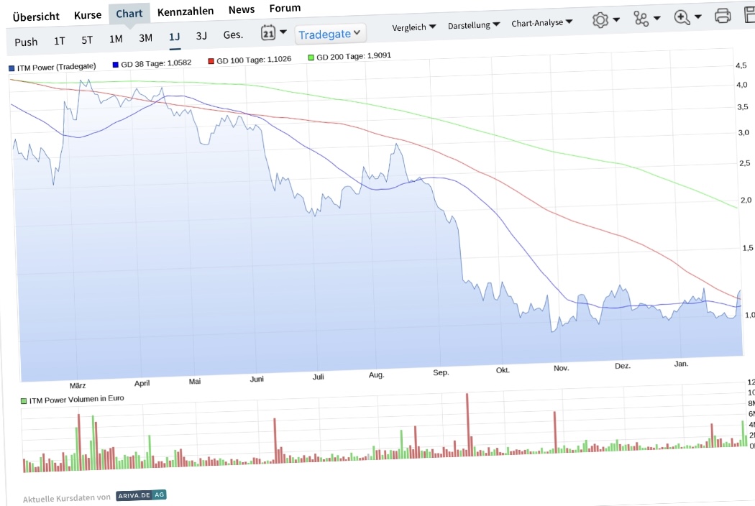Open the gear settings icon
The image size is (755, 506).
600,20
